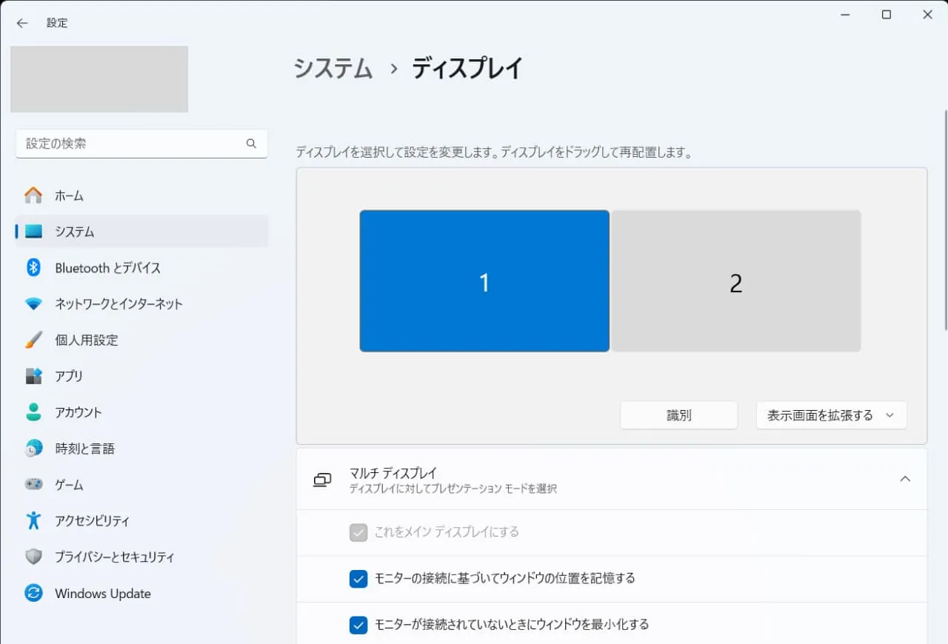The width and height of the screenshot is (948, 644).
Task: Click the Privacy shield icon
Action: point(33,557)
